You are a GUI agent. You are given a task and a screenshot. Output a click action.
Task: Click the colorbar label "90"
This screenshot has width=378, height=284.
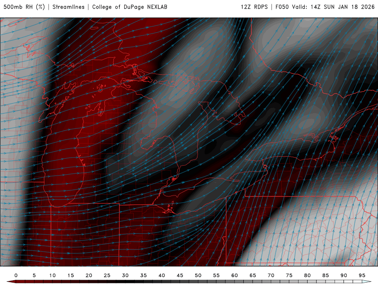tap(344, 275)
